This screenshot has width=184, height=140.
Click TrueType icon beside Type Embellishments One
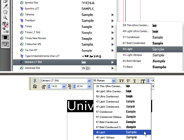coord(22,56)
